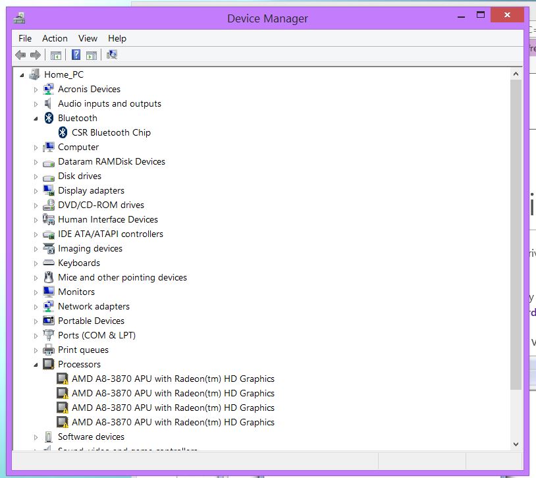The width and height of the screenshot is (536, 478).
Task: Select the Home_PC root node
Action: coord(63,74)
